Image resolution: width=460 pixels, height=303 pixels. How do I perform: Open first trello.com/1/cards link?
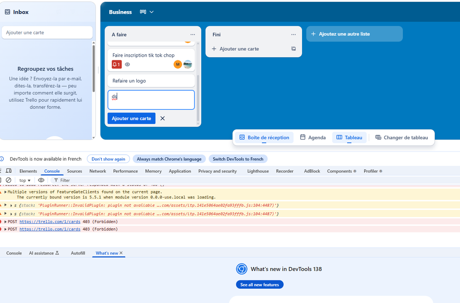(50, 222)
